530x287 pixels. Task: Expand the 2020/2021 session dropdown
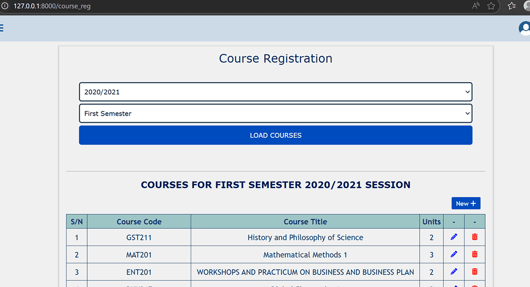coord(276,92)
